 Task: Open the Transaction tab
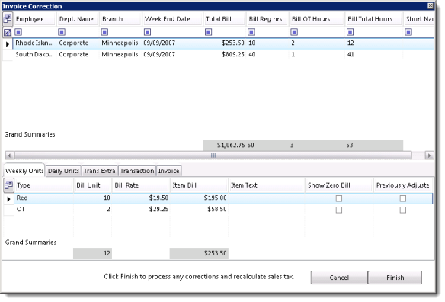click(x=137, y=171)
